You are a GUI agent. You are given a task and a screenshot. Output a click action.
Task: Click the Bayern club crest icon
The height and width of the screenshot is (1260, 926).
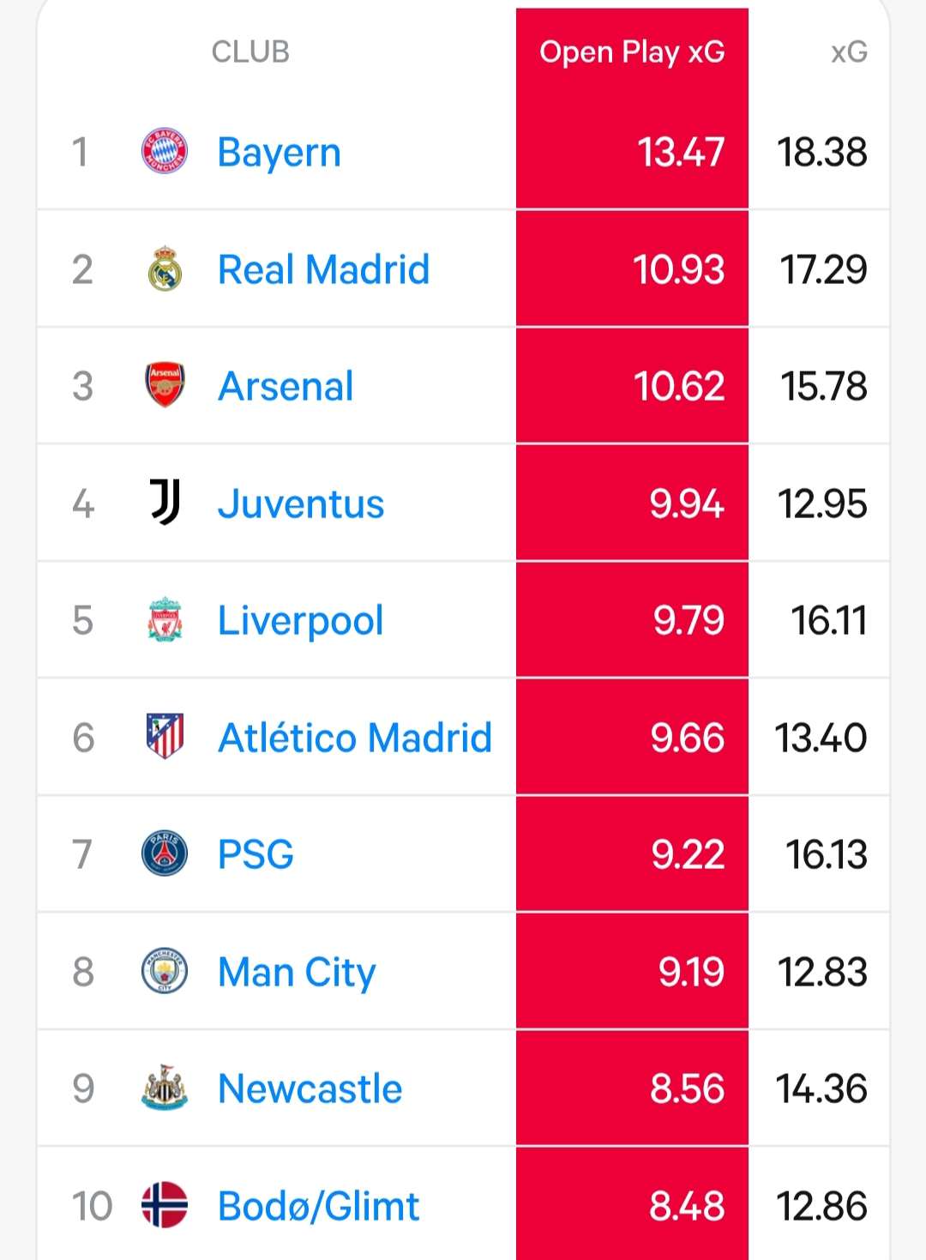(164, 152)
